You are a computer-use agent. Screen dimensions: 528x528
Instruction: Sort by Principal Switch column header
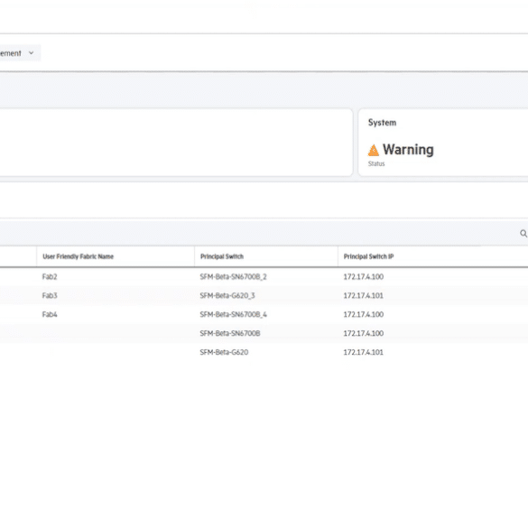(x=222, y=256)
